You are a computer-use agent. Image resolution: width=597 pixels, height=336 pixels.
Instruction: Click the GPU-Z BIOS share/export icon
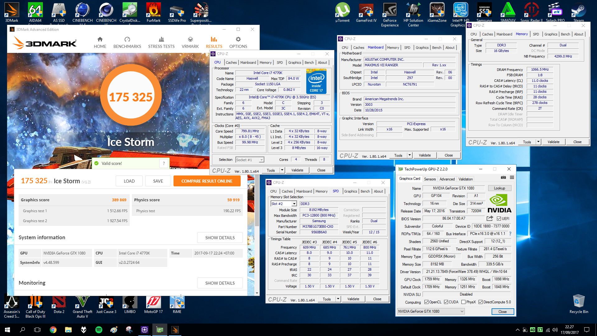pos(490,218)
